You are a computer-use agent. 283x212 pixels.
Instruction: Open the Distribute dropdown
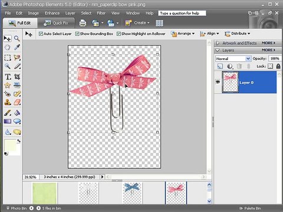point(238,34)
